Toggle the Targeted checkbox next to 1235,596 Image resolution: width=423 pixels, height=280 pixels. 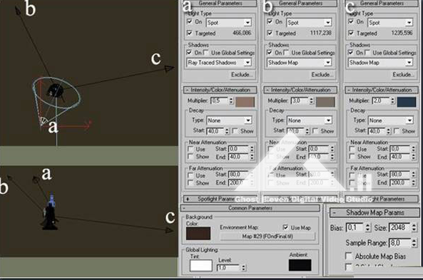click(351, 33)
